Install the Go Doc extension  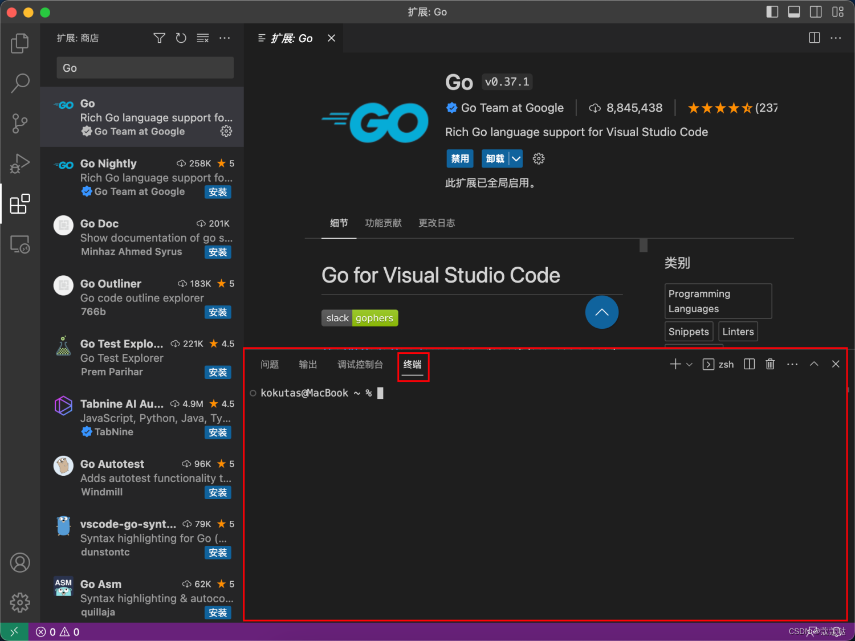click(x=218, y=252)
